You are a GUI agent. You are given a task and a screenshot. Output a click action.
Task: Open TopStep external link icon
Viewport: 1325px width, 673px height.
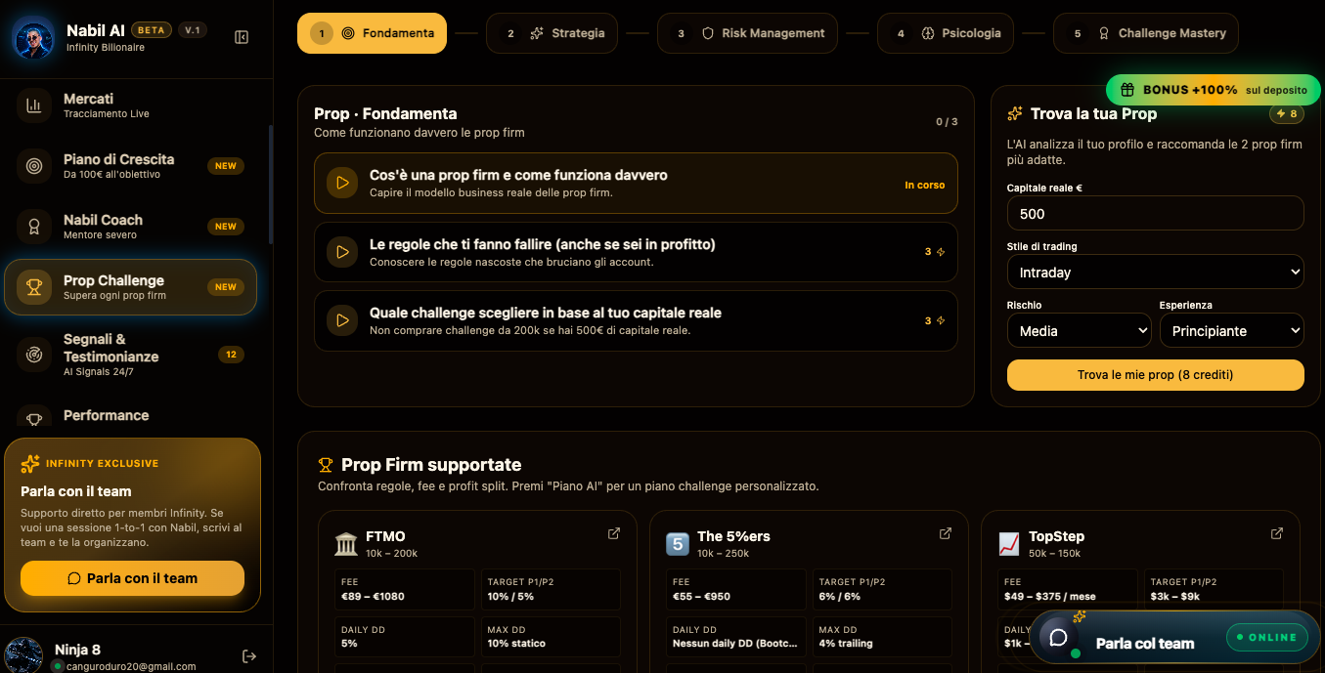1277,533
